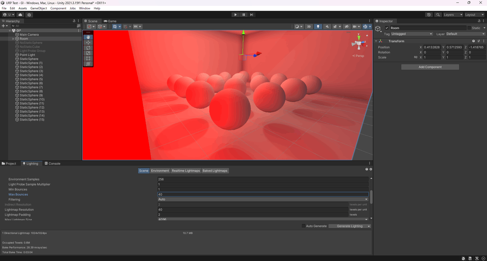Open the Baked Lightmaps tab
Screen dimensions: 487x261
coord(215,170)
